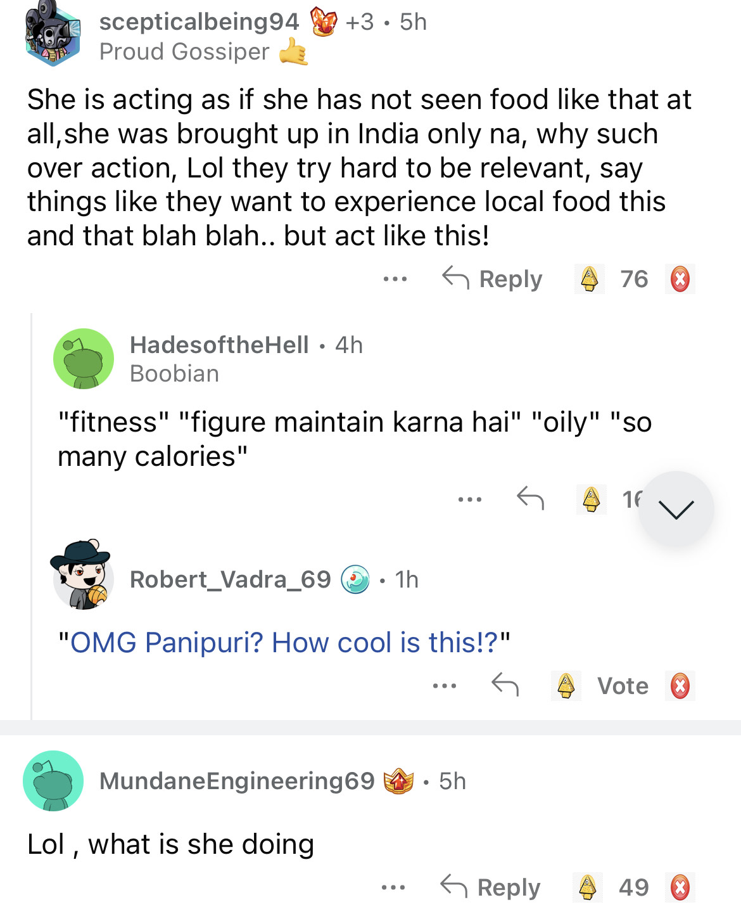
Task: Downvote Robert_Vadra_69's comment
Action: [x=680, y=686]
